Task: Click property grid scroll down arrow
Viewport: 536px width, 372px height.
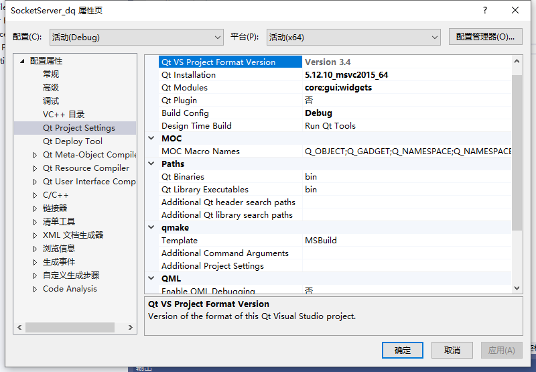Action: pos(517,288)
